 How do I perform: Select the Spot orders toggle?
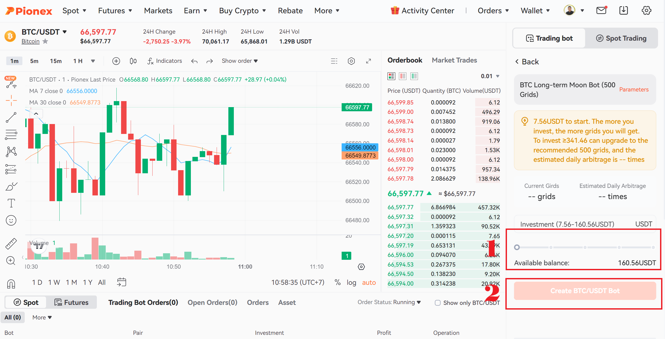26,302
